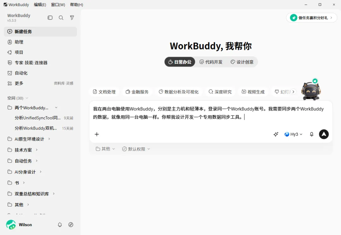Choose the 数据分析及可视化 chip
The height and width of the screenshot is (235, 341).
[x=178, y=92]
